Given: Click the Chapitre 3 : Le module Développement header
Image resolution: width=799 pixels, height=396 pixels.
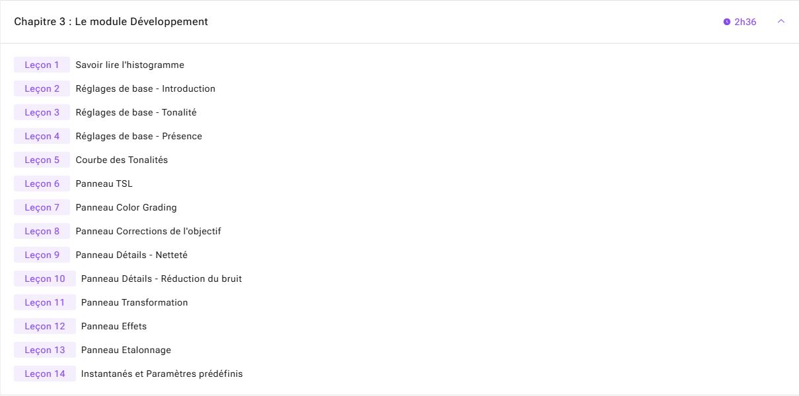Looking at the screenshot, I should point(111,22).
